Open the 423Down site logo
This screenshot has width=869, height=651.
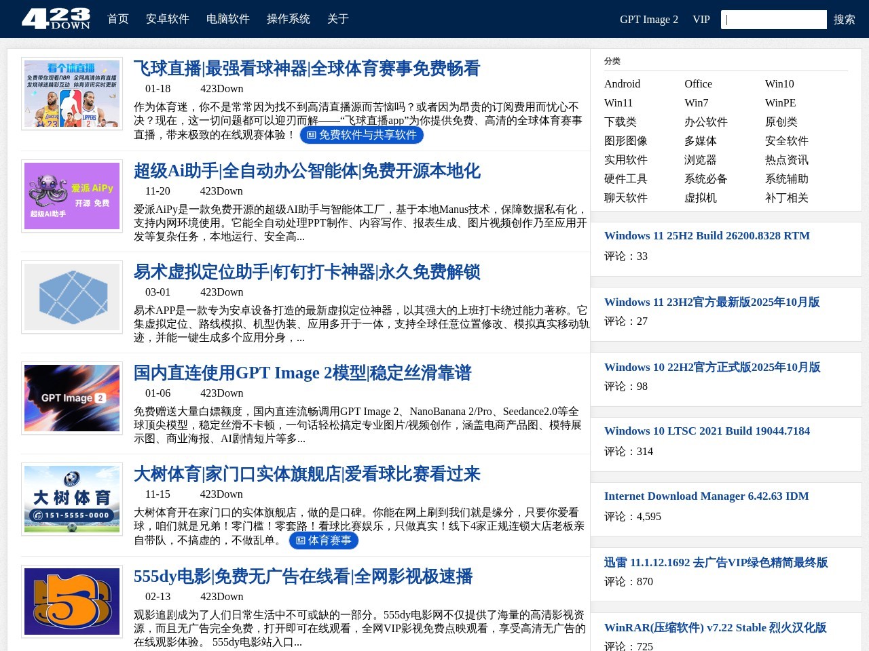coord(56,18)
